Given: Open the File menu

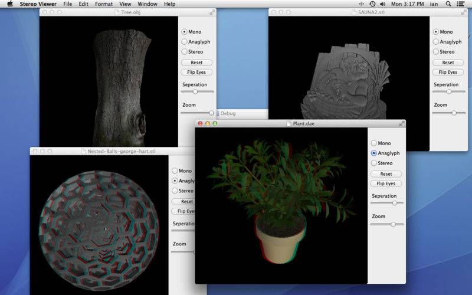Looking at the screenshot, I should (67, 4).
